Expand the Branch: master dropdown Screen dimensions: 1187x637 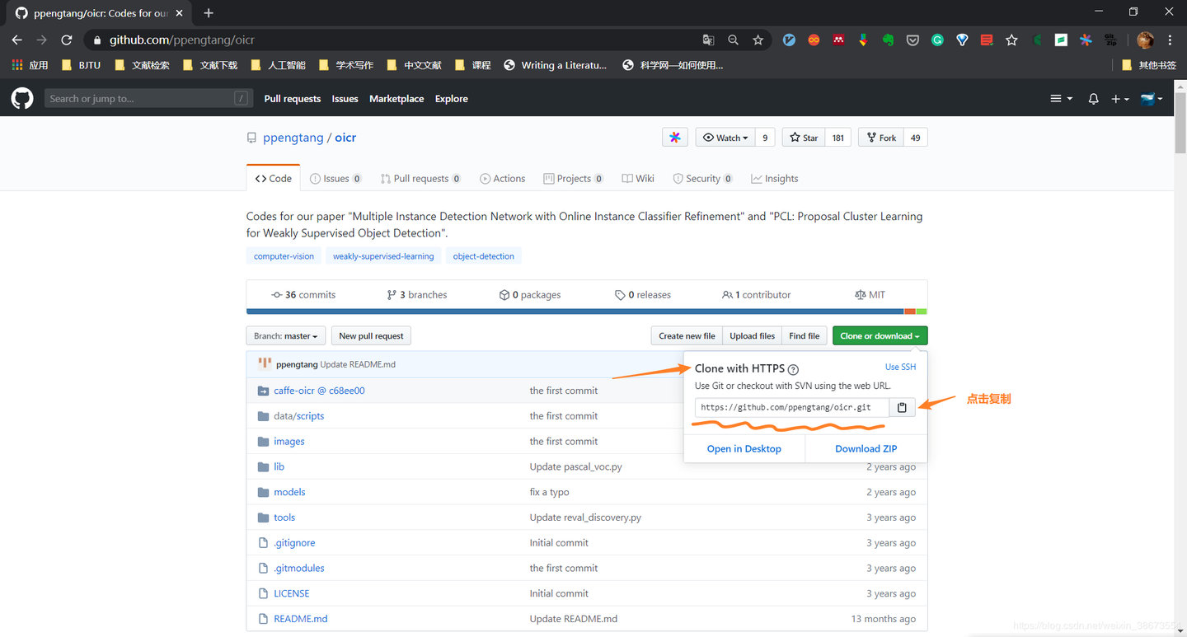tap(285, 336)
